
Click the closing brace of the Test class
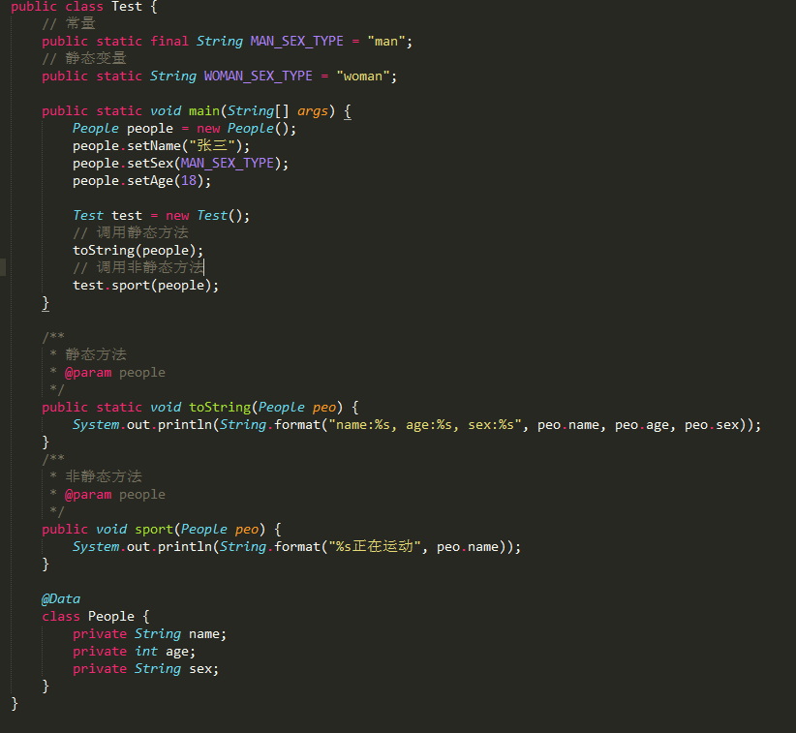point(13,703)
